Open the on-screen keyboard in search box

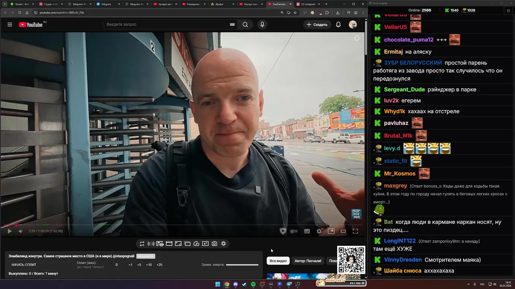(x=232, y=24)
